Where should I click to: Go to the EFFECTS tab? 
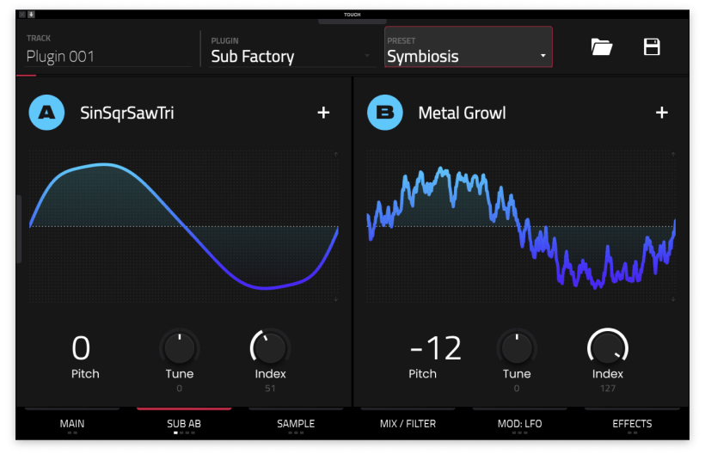click(632, 424)
